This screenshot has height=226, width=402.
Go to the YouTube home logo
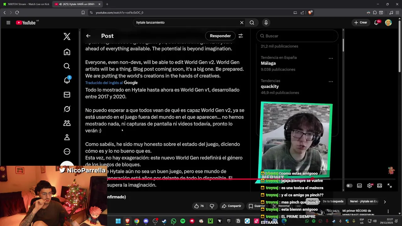(26, 23)
